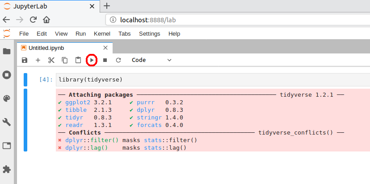Click the 'Conflicts' output heading
This screenshot has height=184, width=370.
coord(85,132)
